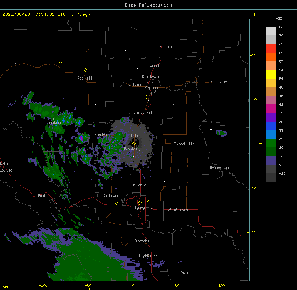This screenshot has width=297, height=290.
Task: Click the Lacombe city label
Action: [155, 66]
